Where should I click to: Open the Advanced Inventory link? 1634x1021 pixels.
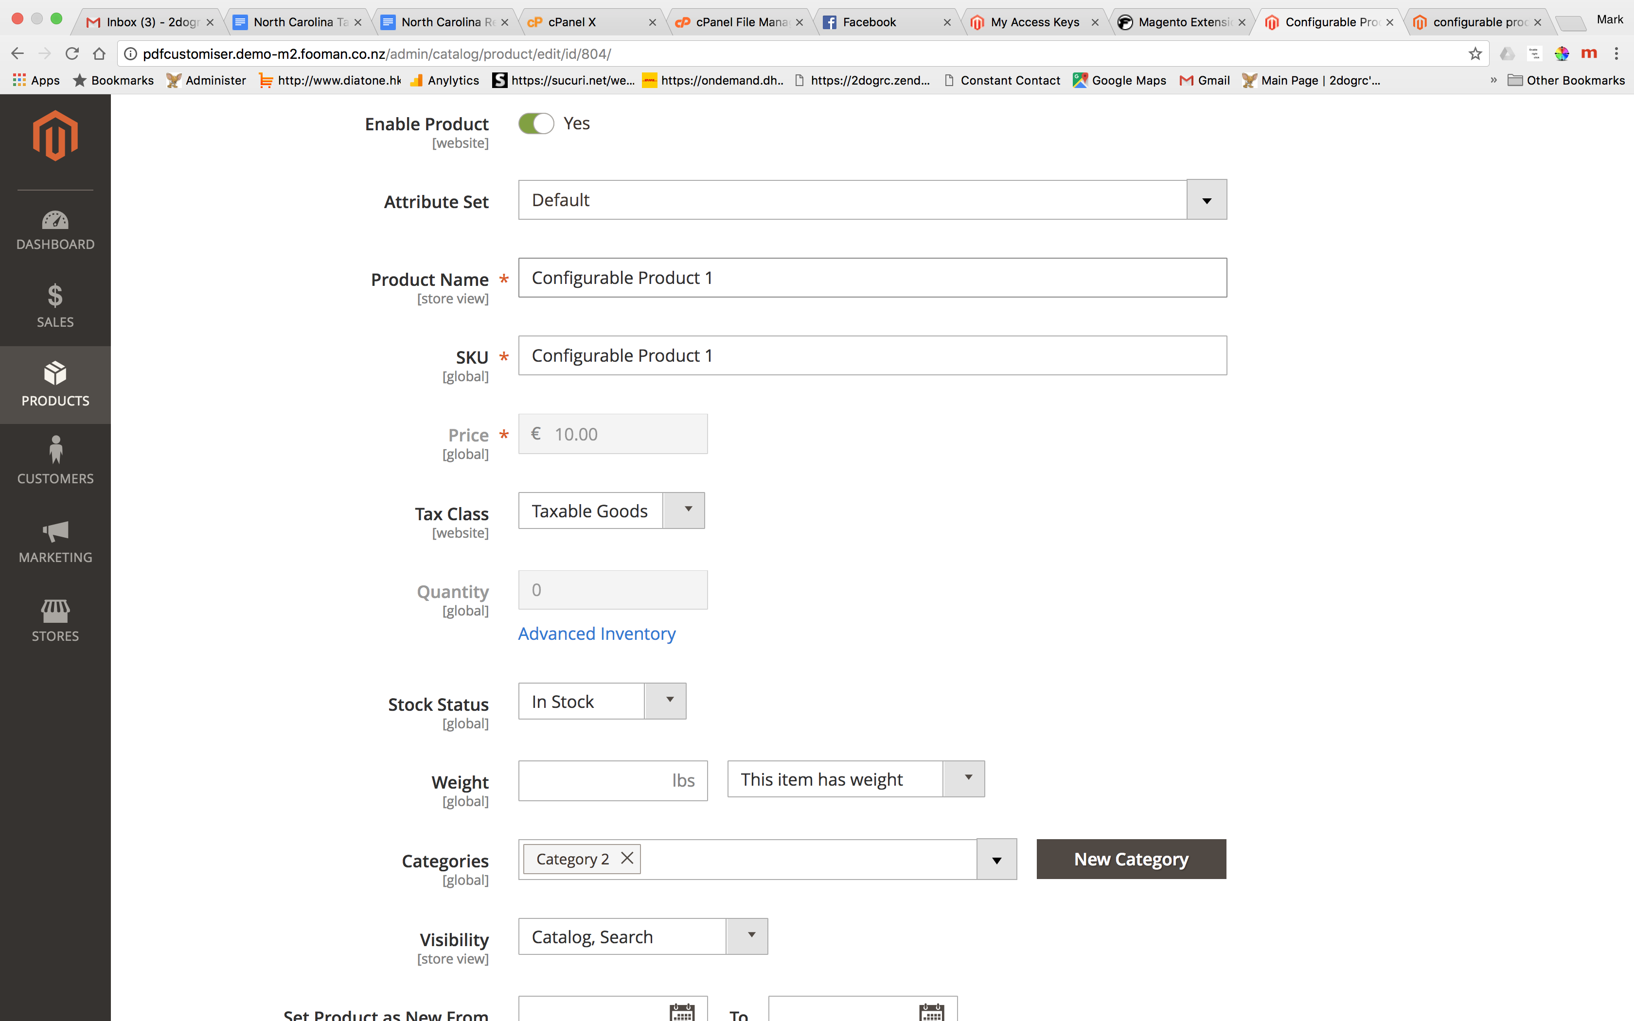pos(596,634)
